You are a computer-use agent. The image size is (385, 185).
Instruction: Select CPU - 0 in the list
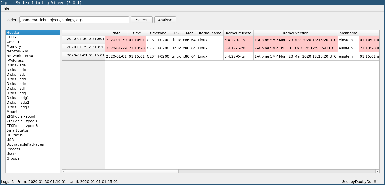click(x=33, y=37)
